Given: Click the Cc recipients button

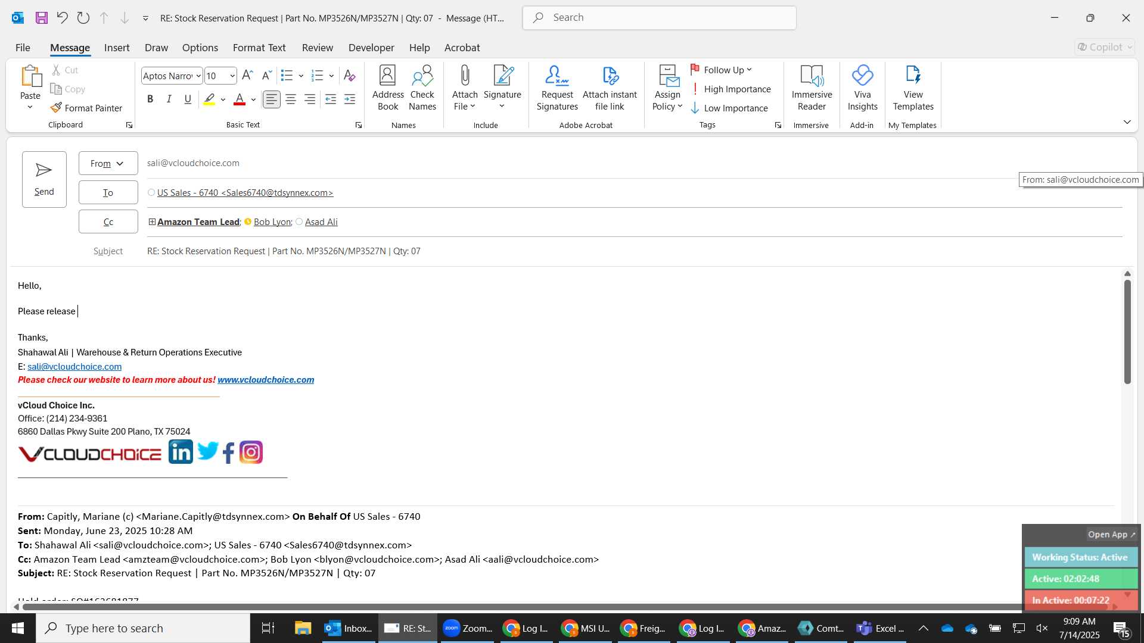Looking at the screenshot, I should pyautogui.click(x=108, y=221).
